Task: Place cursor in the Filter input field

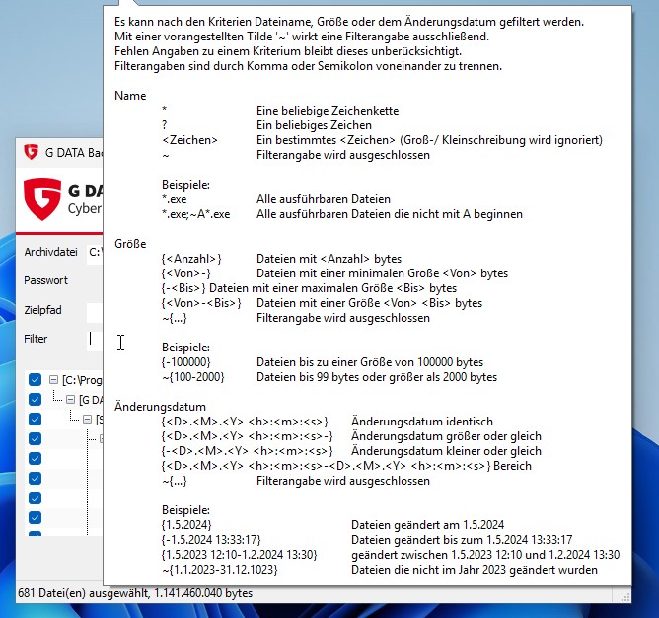Action: tap(95, 342)
